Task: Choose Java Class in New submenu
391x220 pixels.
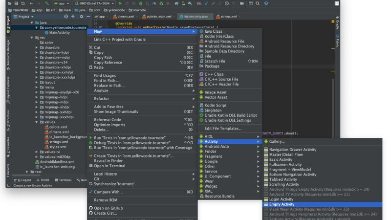Action: tap(230, 31)
